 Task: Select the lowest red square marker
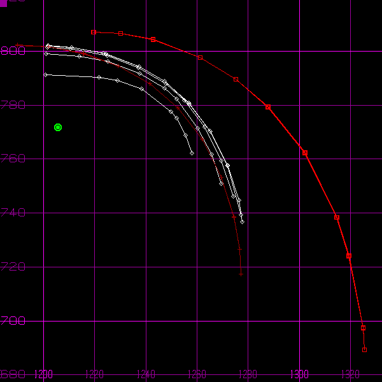[x=364, y=350]
